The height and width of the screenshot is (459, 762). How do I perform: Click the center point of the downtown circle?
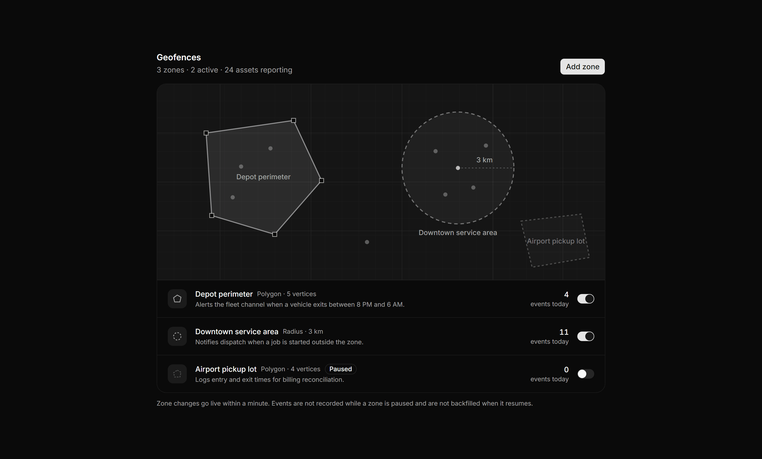pos(458,168)
